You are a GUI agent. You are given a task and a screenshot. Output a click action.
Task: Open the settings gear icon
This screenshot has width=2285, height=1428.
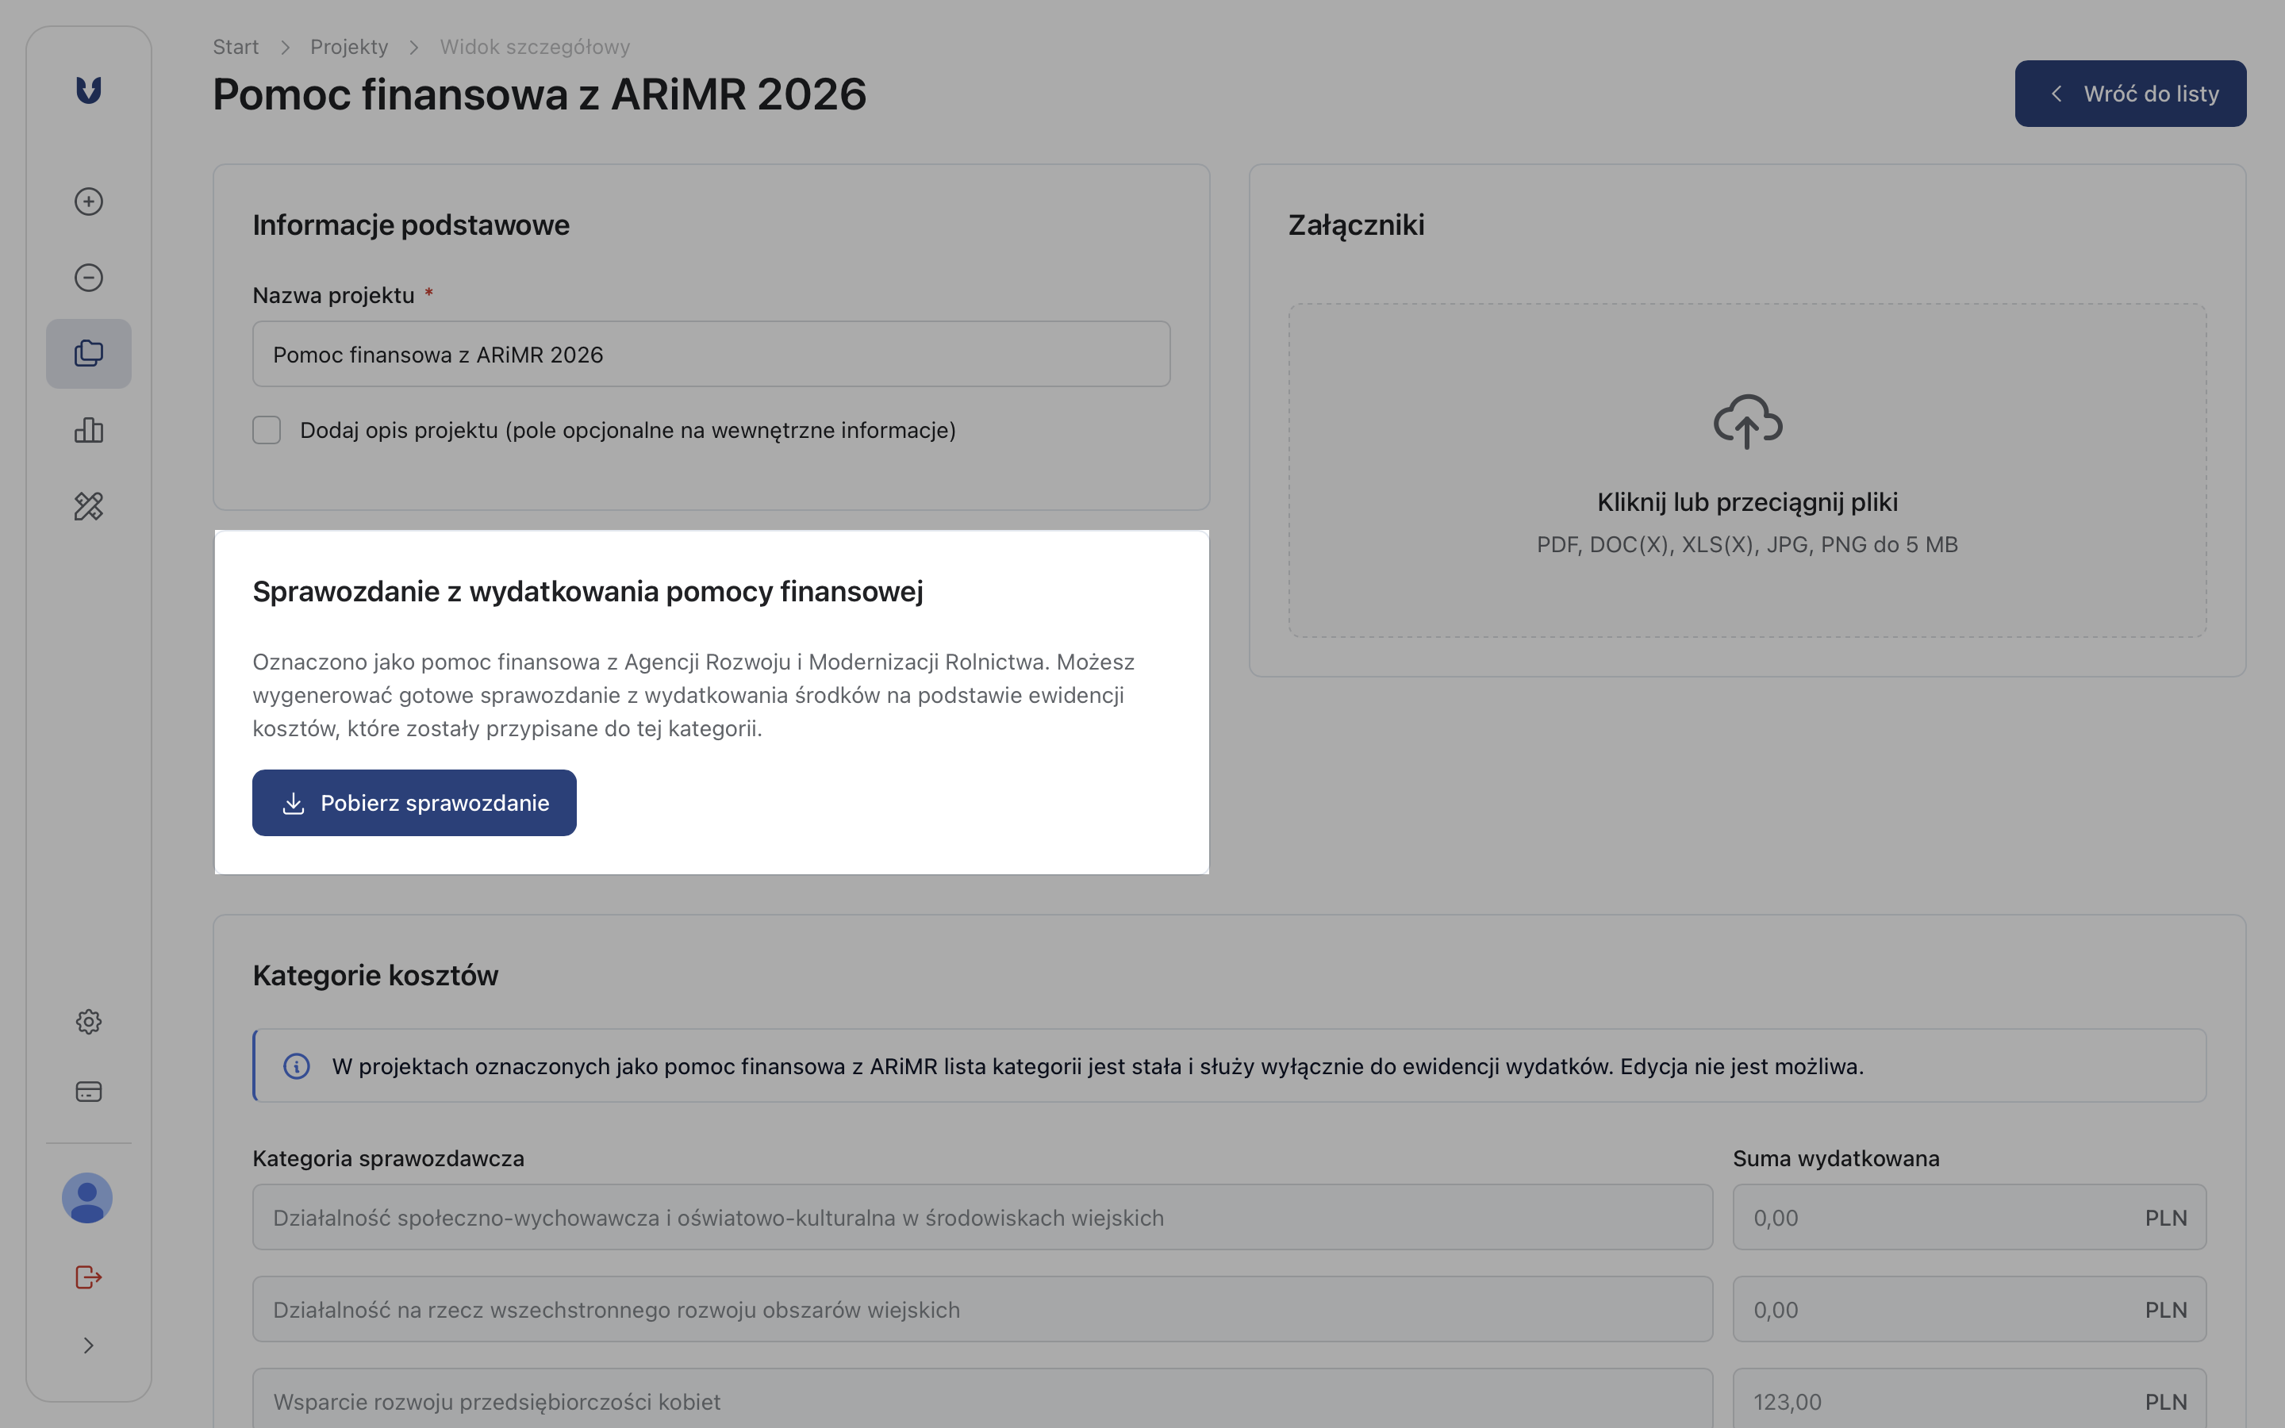[89, 1022]
